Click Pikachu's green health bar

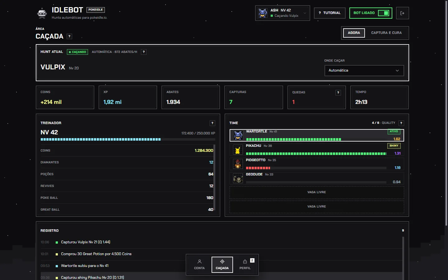coord(316,154)
